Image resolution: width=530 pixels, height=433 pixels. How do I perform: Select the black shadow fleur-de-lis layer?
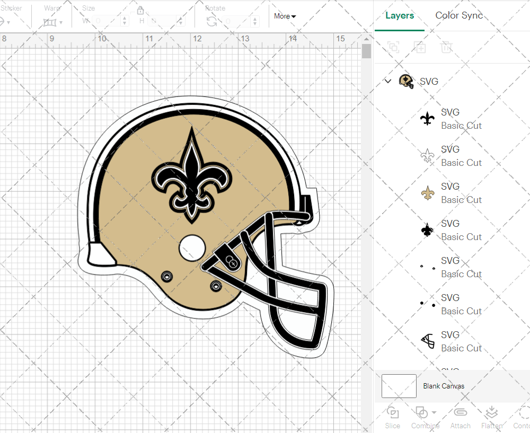point(452,230)
